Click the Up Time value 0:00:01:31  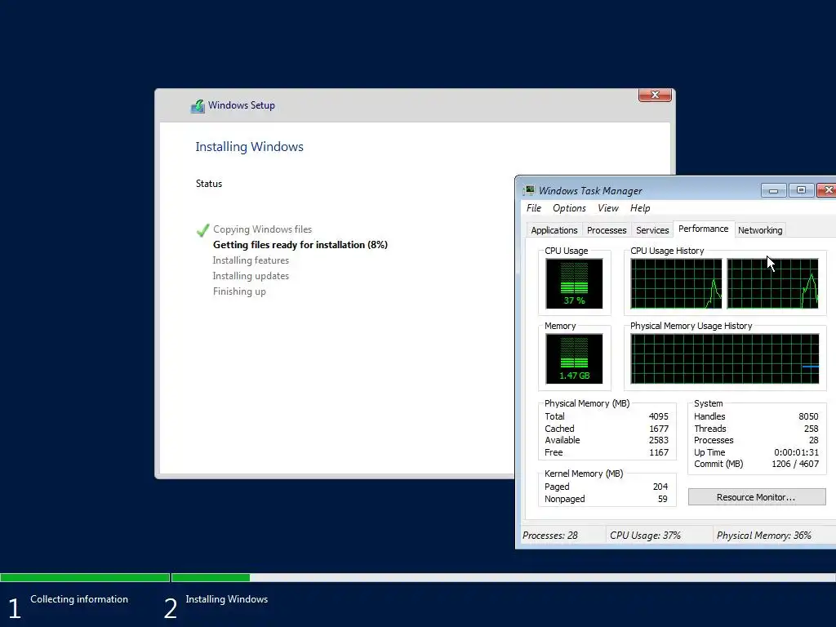click(x=796, y=452)
